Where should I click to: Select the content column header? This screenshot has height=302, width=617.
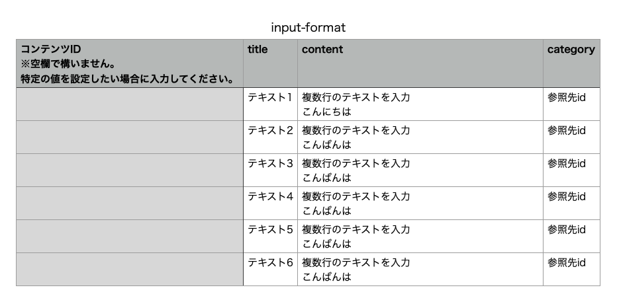pos(420,63)
